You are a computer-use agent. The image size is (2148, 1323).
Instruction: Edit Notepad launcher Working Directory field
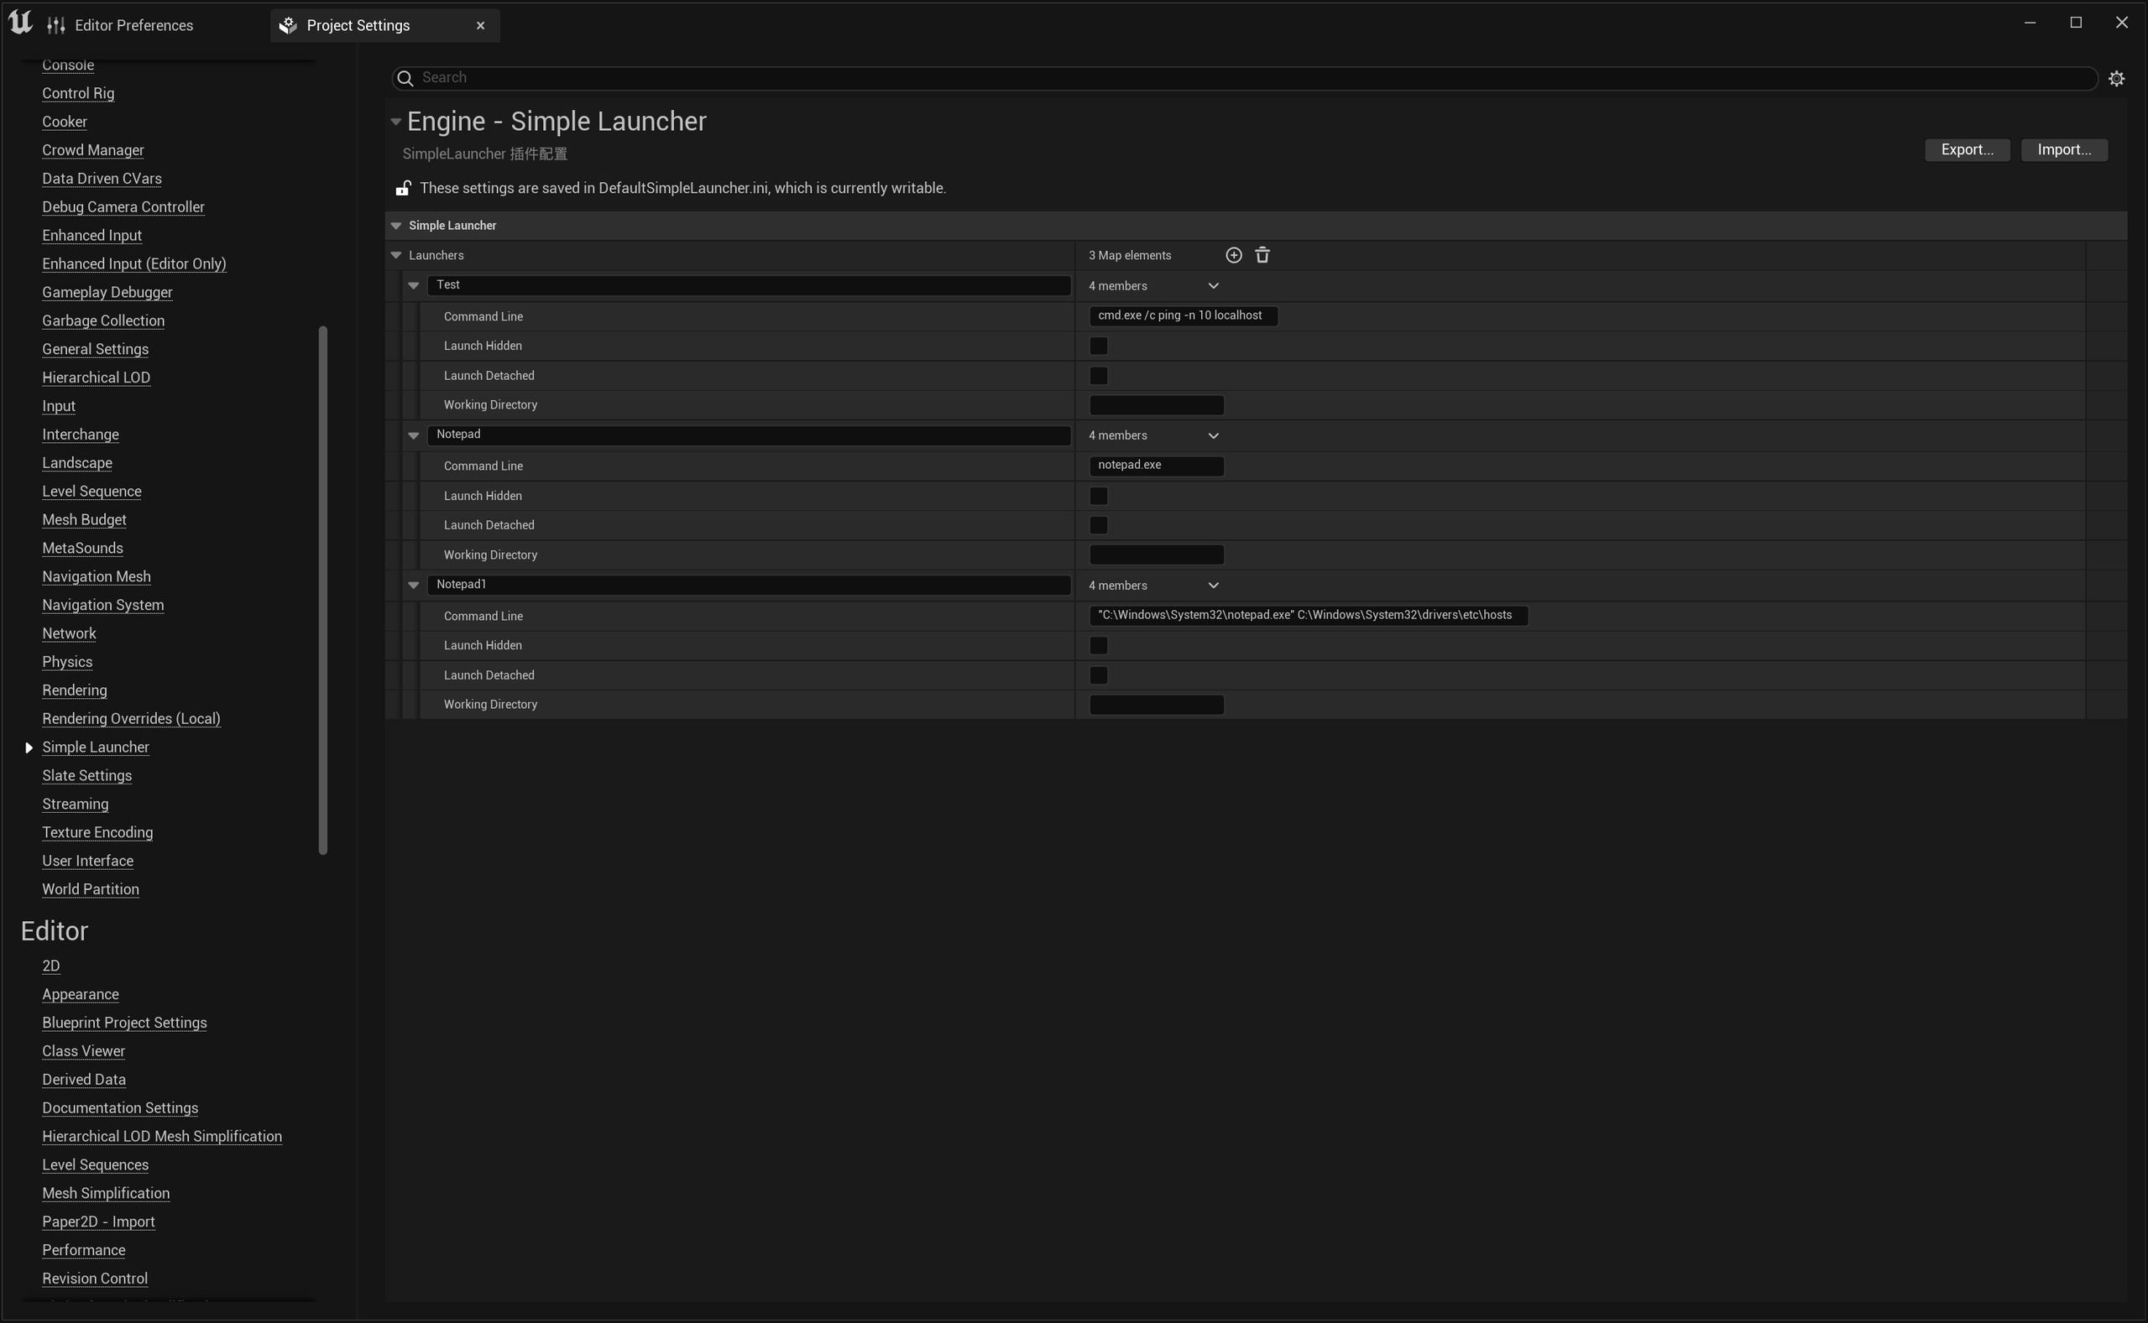1157,555
